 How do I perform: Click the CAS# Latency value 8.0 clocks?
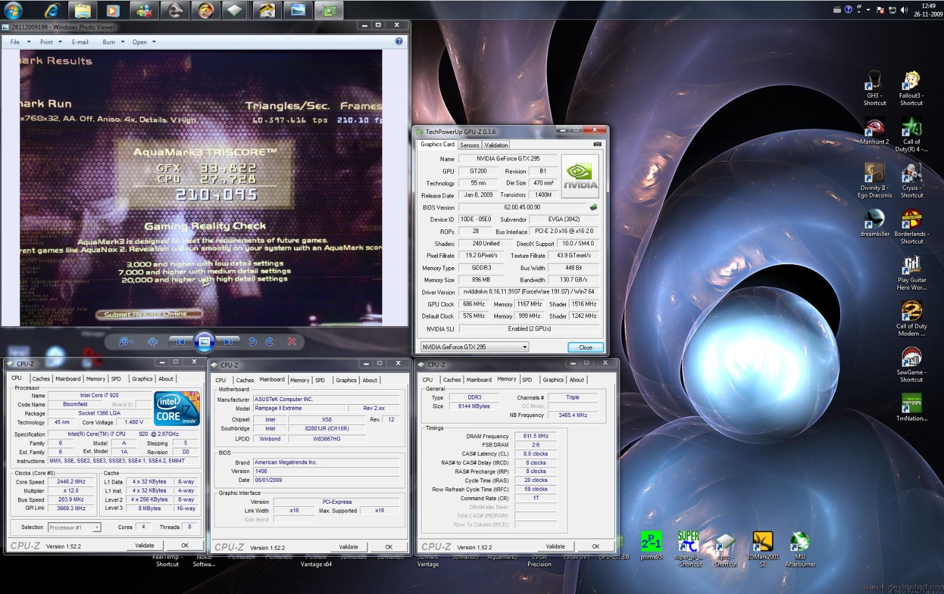point(536,454)
